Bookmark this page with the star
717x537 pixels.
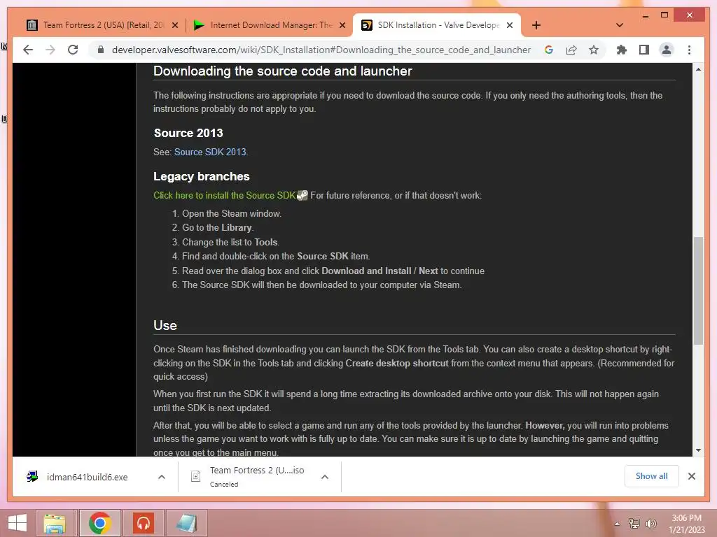[x=594, y=50]
